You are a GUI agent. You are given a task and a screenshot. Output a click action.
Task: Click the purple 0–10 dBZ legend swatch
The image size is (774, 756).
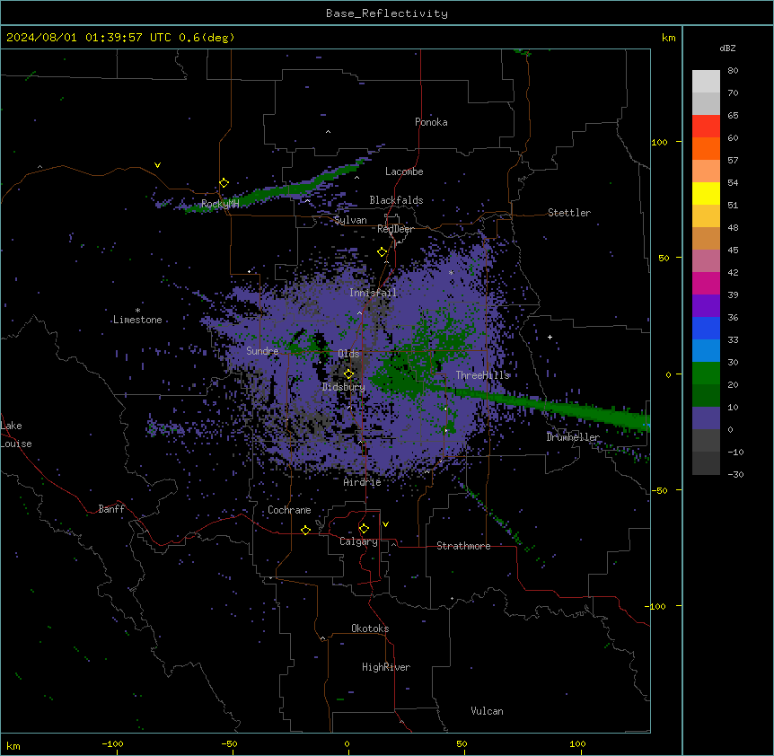point(706,418)
